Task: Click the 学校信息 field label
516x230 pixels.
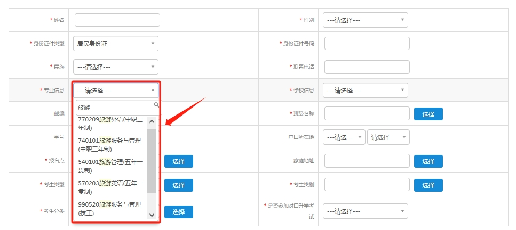Action: click(x=304, y=90)
